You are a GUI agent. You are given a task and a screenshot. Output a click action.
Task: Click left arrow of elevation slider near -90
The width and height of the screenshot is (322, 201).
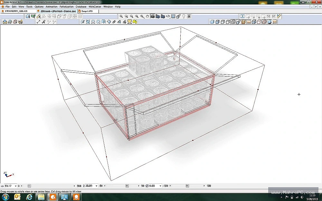(105, 186)
